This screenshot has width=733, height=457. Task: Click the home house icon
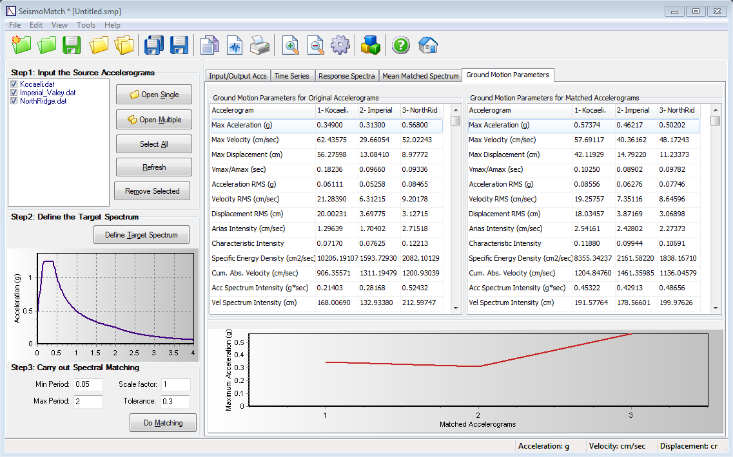tap(428, 45)
